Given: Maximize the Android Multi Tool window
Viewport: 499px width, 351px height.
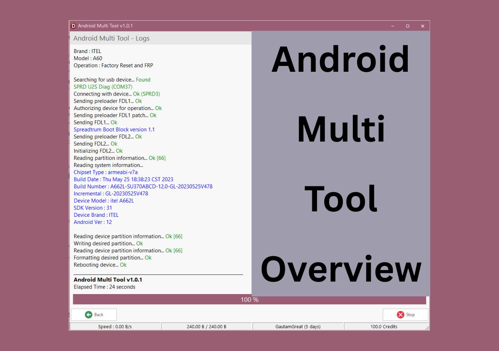Looking at the screenshot, I should (407, 26).
